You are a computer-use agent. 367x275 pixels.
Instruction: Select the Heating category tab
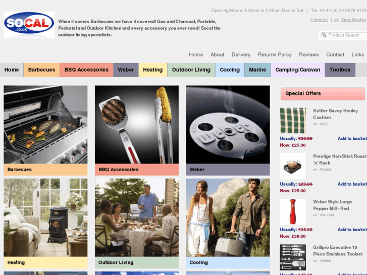coord(153,70)
